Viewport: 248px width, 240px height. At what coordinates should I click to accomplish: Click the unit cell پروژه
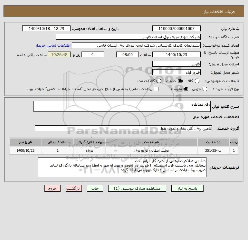tap(90, 150)
